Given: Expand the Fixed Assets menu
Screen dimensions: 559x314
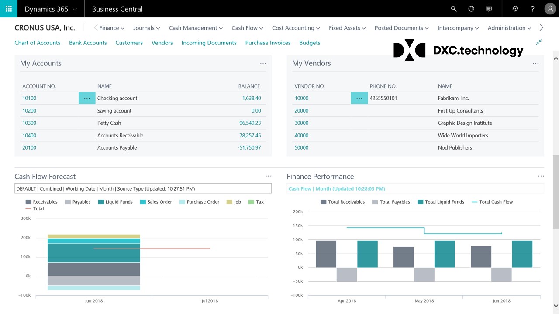Looking at the screenshot, I should click(347, 28).
